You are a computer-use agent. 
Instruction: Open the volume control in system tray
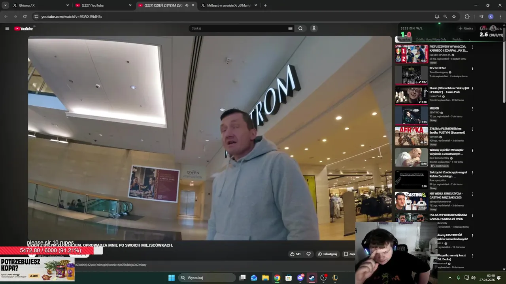(473, 278)
